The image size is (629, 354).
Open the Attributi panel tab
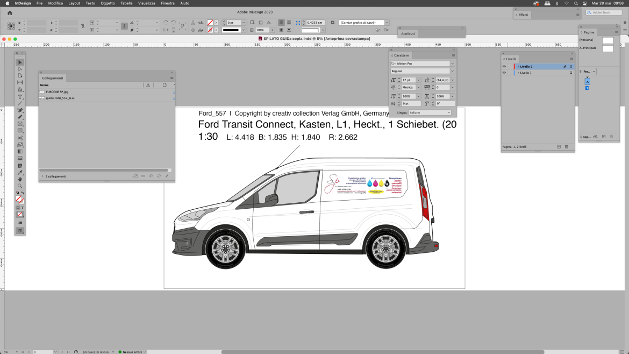click(408, 34)
